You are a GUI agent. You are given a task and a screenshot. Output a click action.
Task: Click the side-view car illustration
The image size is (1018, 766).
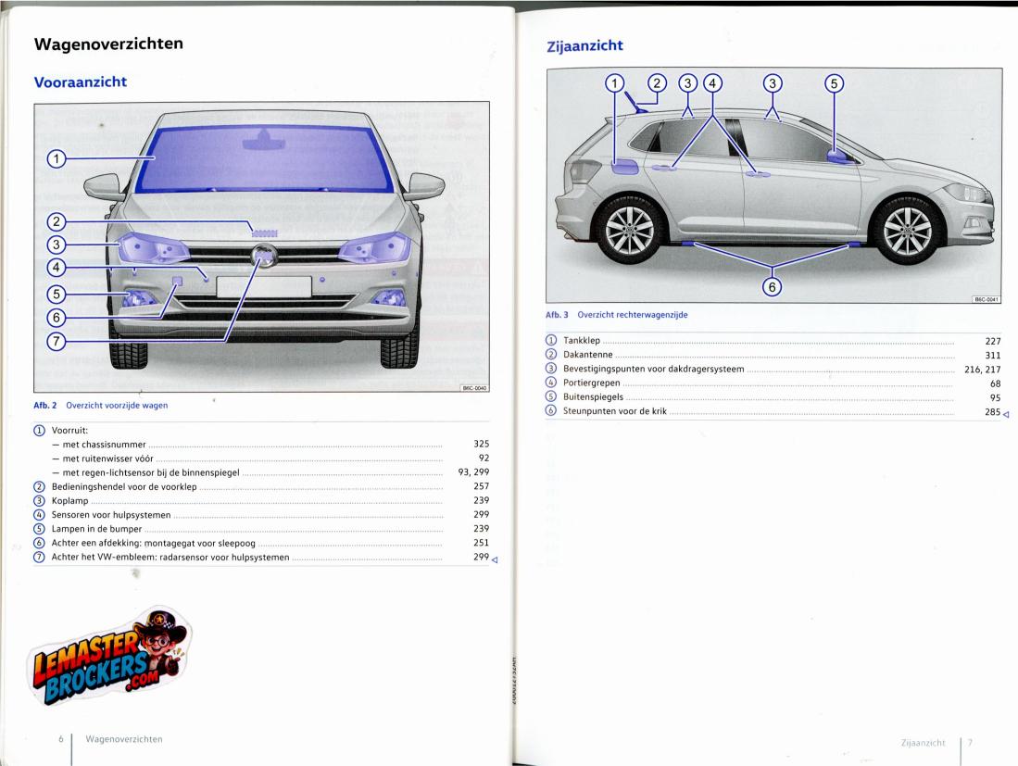[x=773, y=185]
